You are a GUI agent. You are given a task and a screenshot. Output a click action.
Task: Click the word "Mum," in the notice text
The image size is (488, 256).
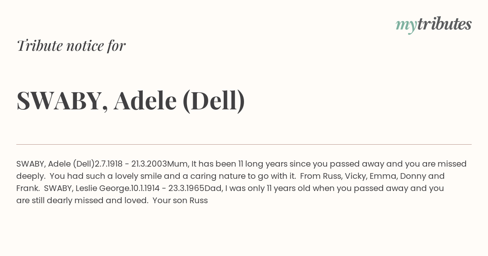pyautogui.click(x=178, y=164)
